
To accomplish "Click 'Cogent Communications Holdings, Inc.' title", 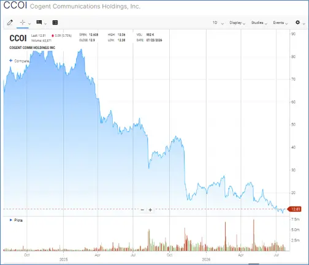I will point(85,6).
